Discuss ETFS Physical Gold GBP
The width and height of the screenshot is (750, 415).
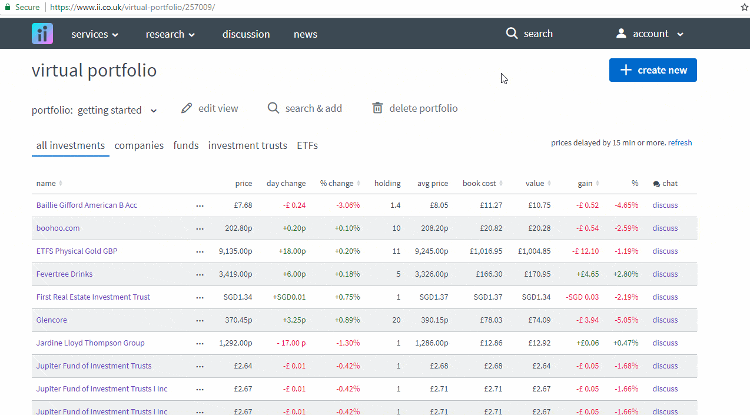coord(665,251)
